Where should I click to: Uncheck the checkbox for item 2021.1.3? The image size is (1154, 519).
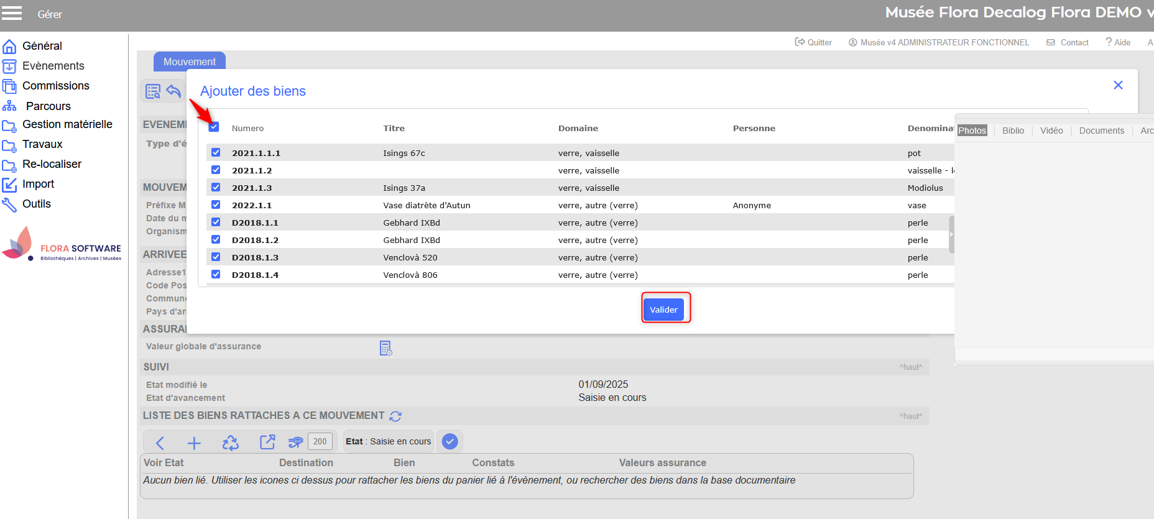point(216,187)
